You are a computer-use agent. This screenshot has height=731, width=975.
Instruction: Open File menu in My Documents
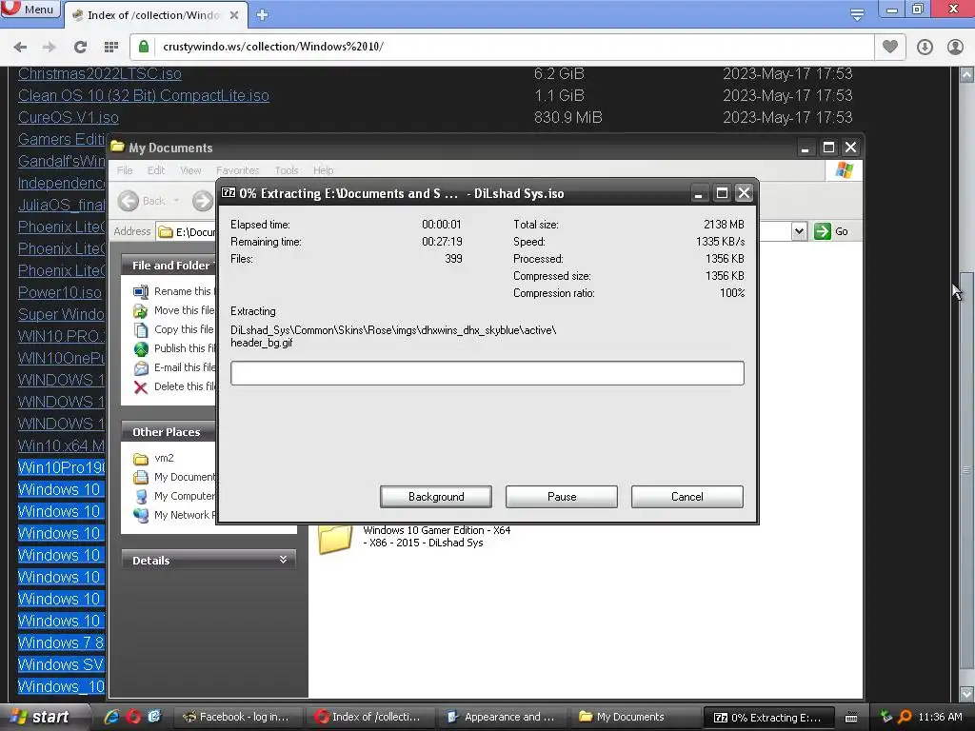click(125, 170)
